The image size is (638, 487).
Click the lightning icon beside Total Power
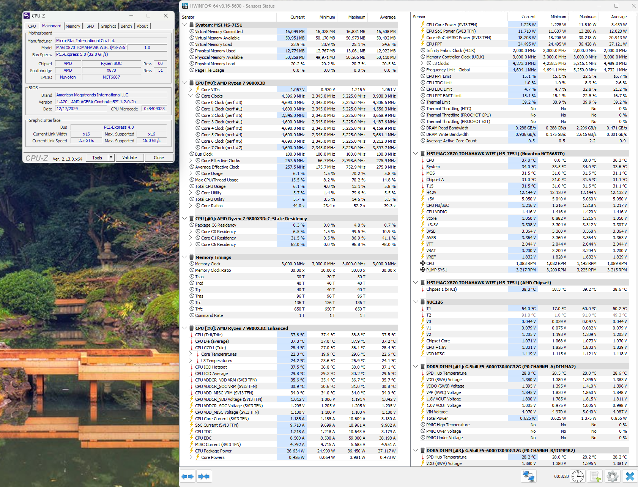tap(423, 418)
